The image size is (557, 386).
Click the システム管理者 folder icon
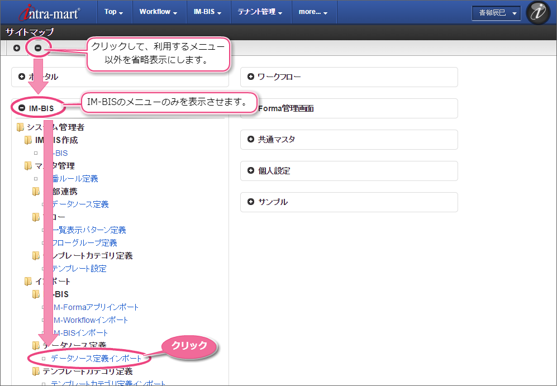coord(20,127)
